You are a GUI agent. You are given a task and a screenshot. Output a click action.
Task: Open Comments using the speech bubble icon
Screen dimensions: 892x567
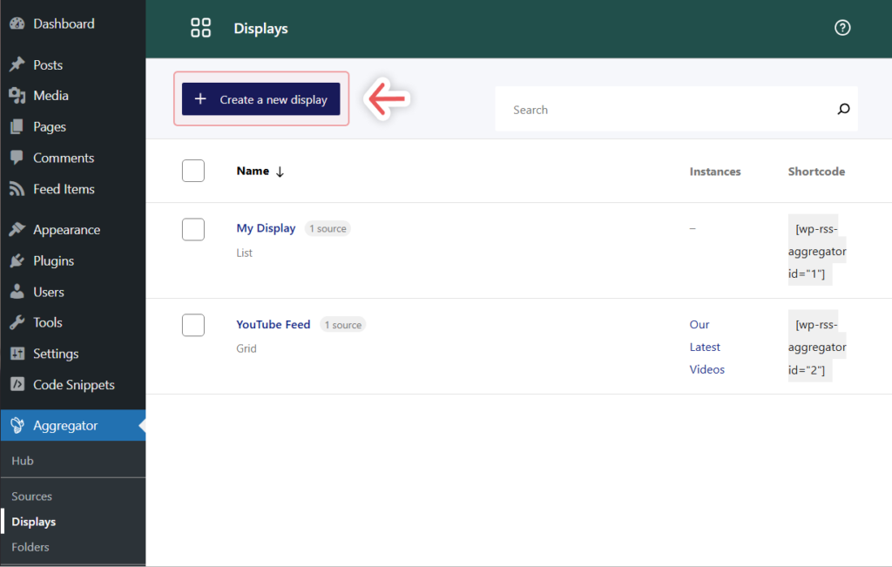coord(19,158)
